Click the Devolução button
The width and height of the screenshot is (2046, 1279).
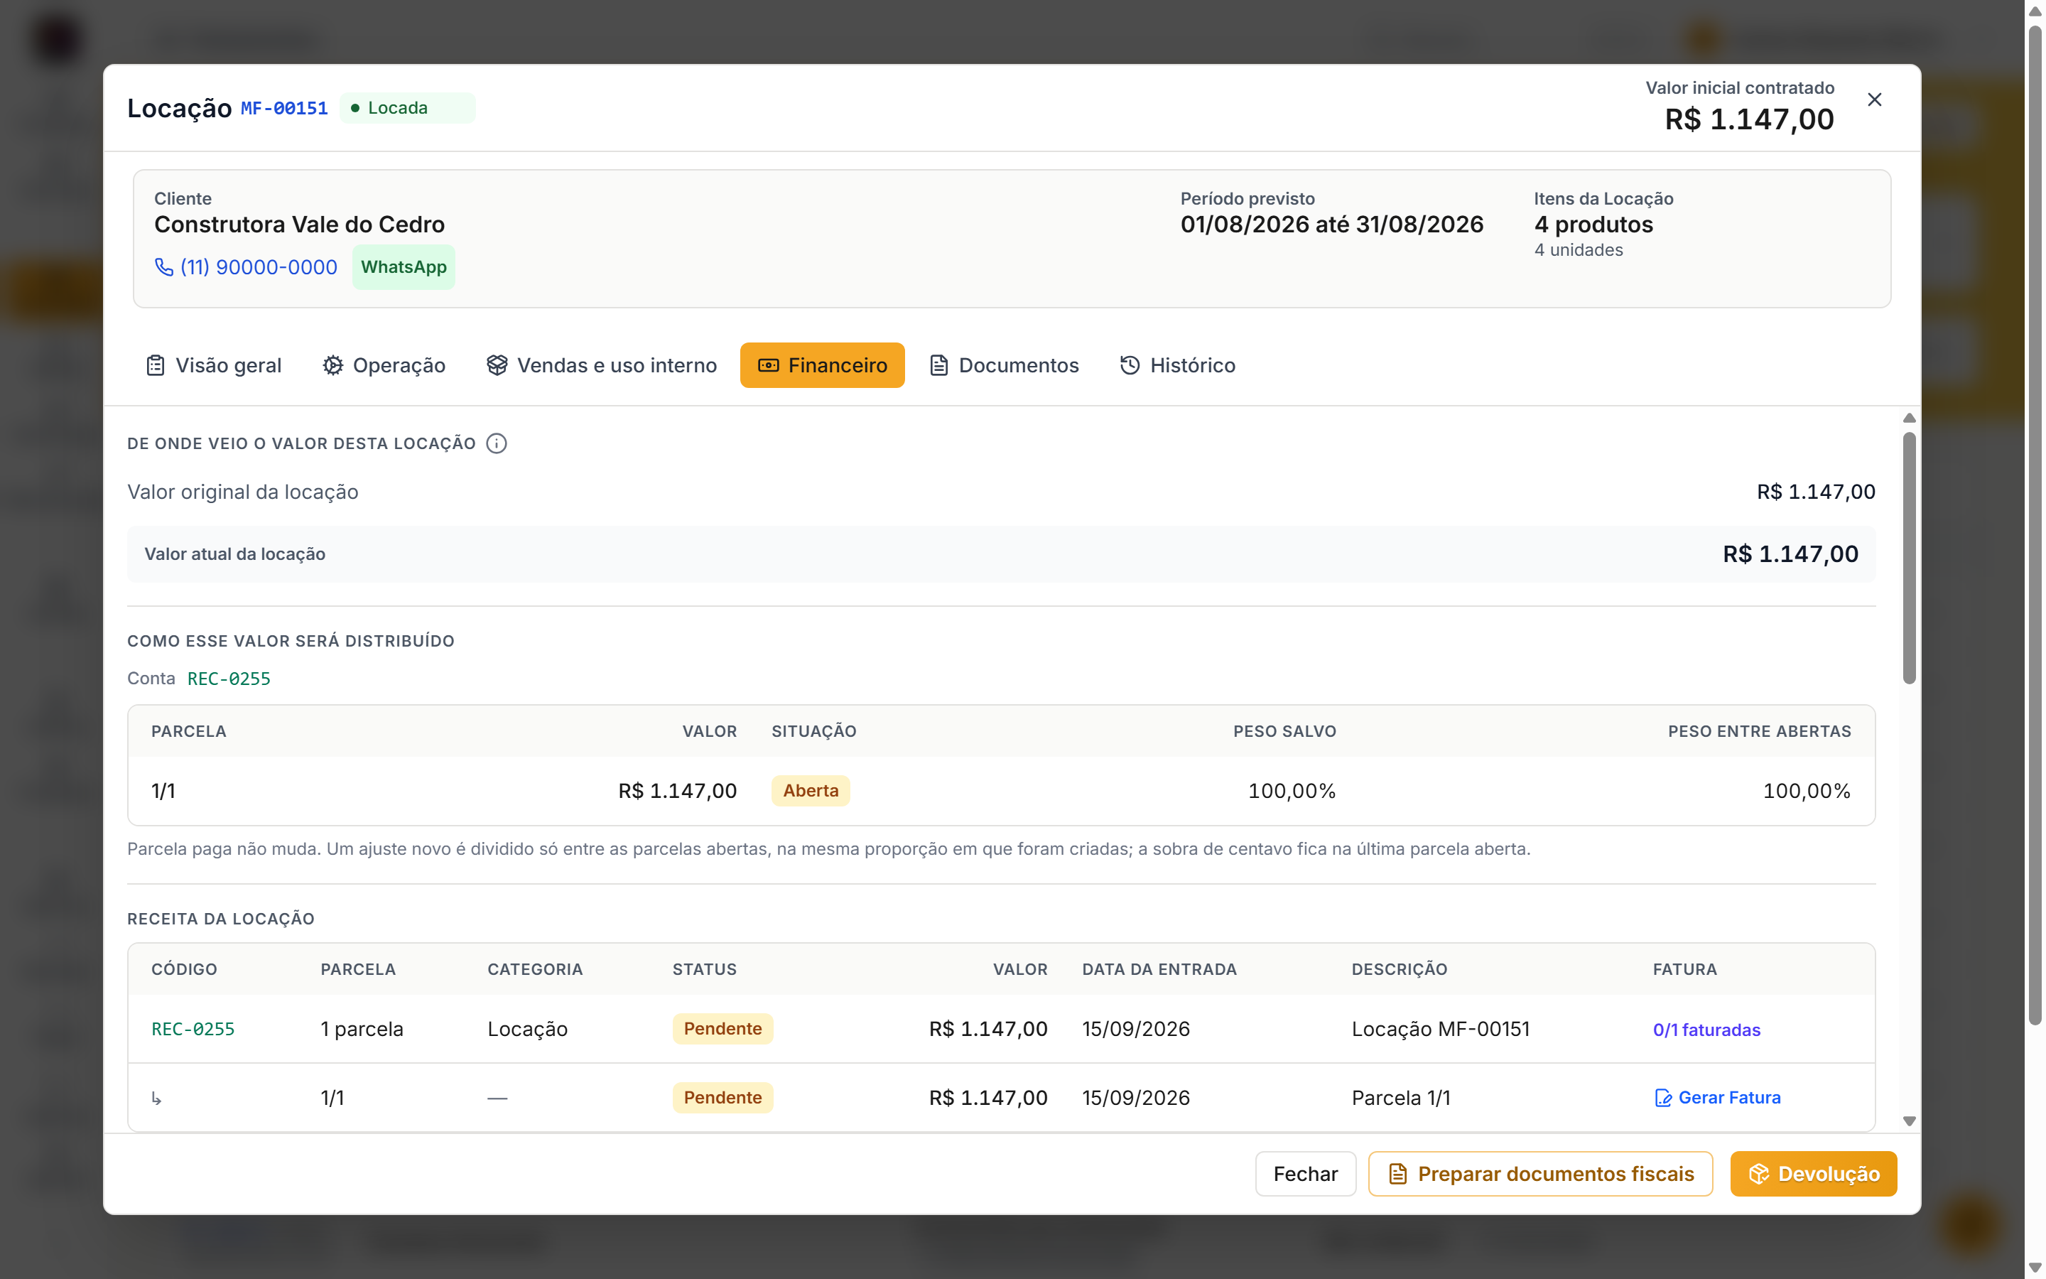tap(1814, 1173)
